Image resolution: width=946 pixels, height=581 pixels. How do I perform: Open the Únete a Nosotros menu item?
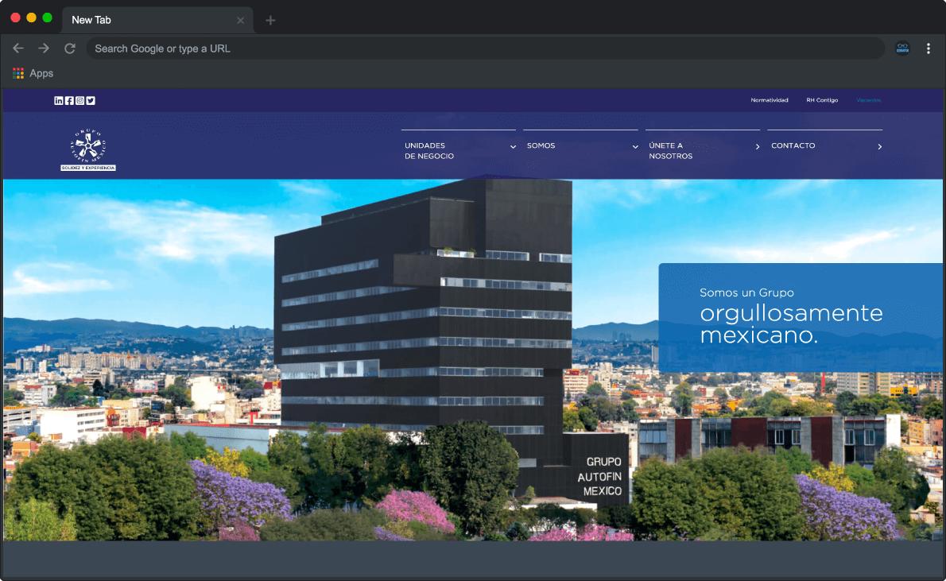coord(670,151)
